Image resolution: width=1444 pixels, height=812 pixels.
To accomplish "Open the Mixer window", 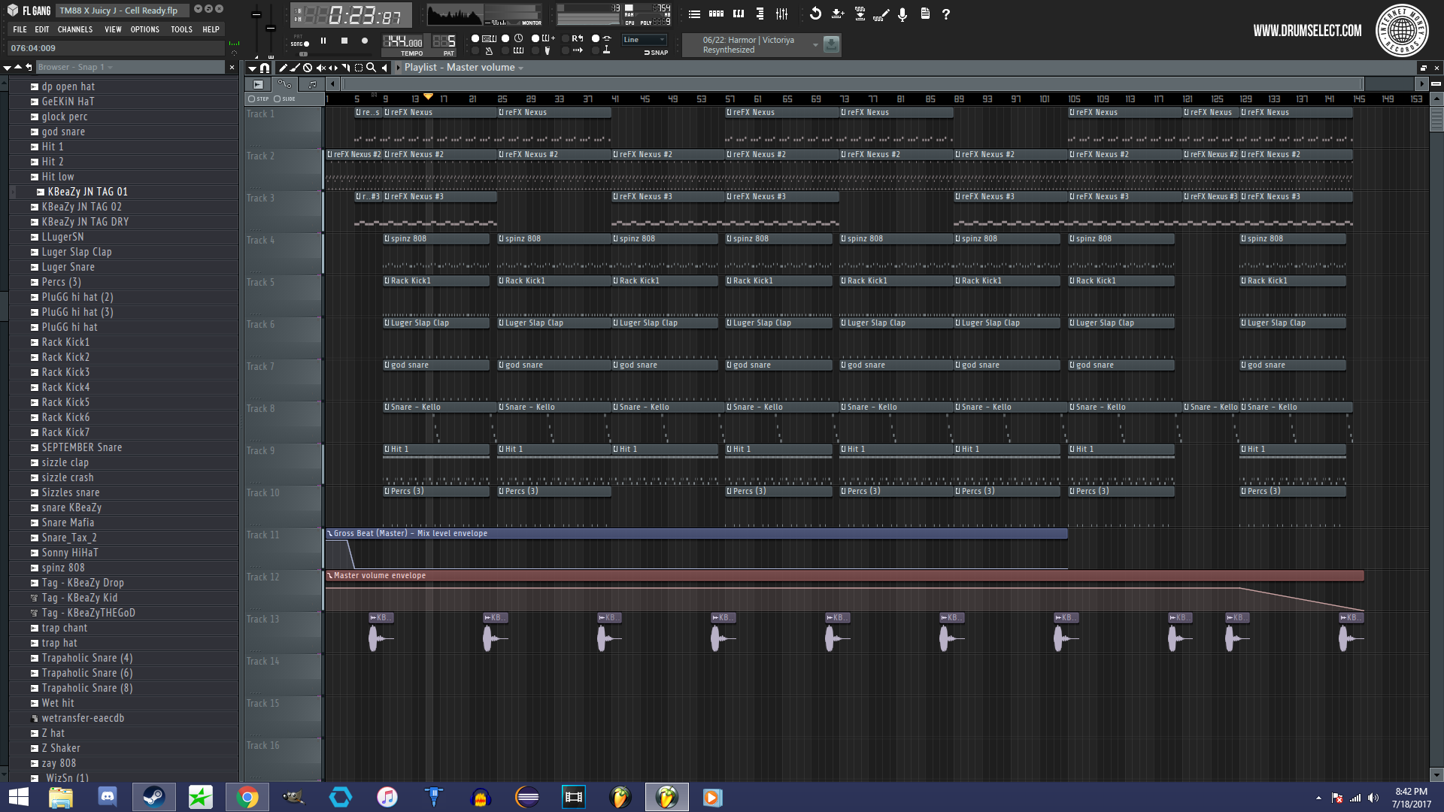I will 781,14.
